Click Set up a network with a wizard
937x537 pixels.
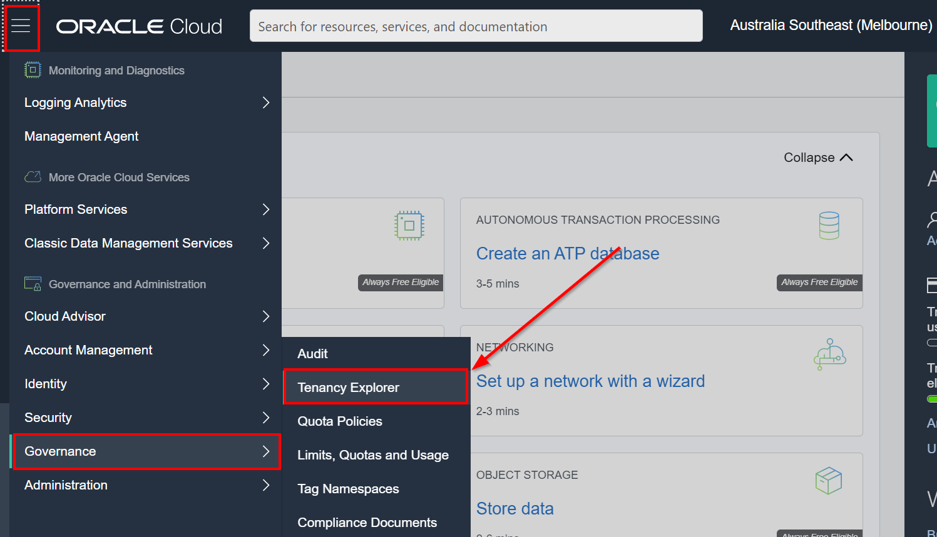pos(590,381)
